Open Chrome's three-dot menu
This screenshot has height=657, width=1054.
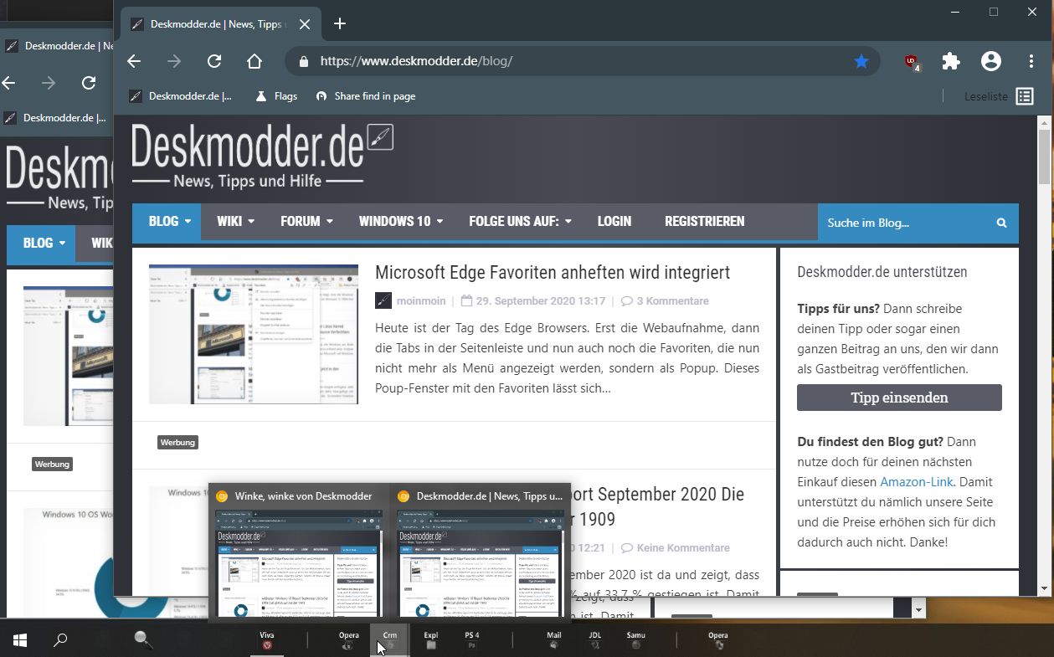pos(1031,61)
